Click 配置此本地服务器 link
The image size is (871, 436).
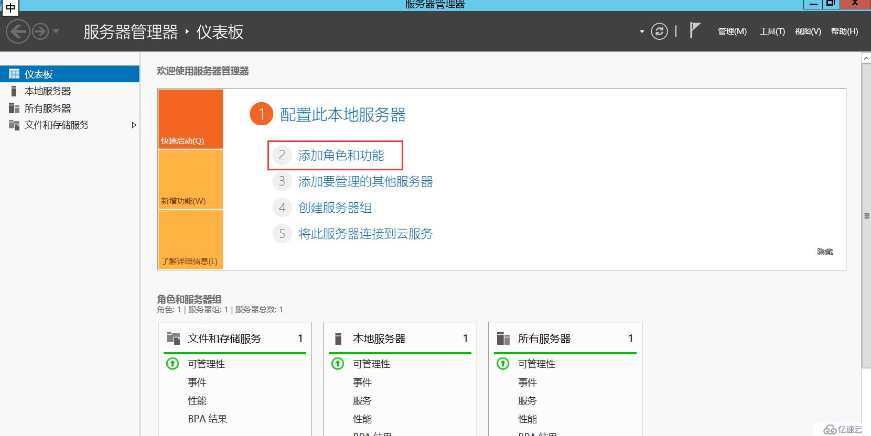343,115
